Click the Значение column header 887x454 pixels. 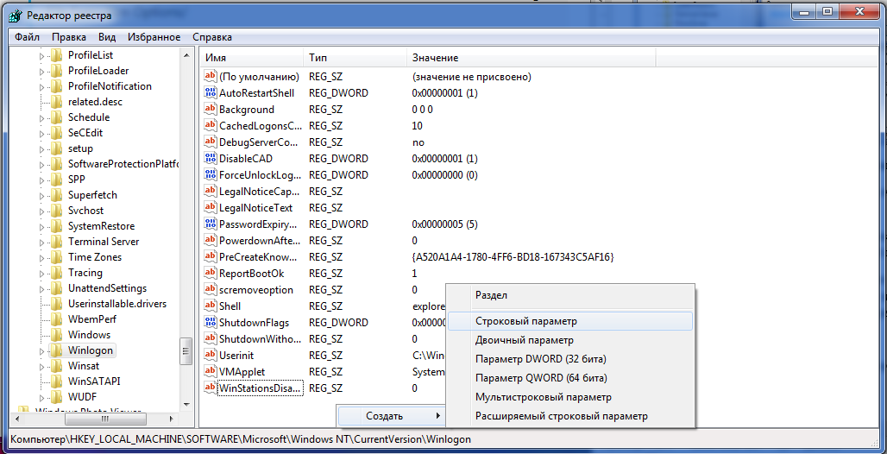[435, 58]
